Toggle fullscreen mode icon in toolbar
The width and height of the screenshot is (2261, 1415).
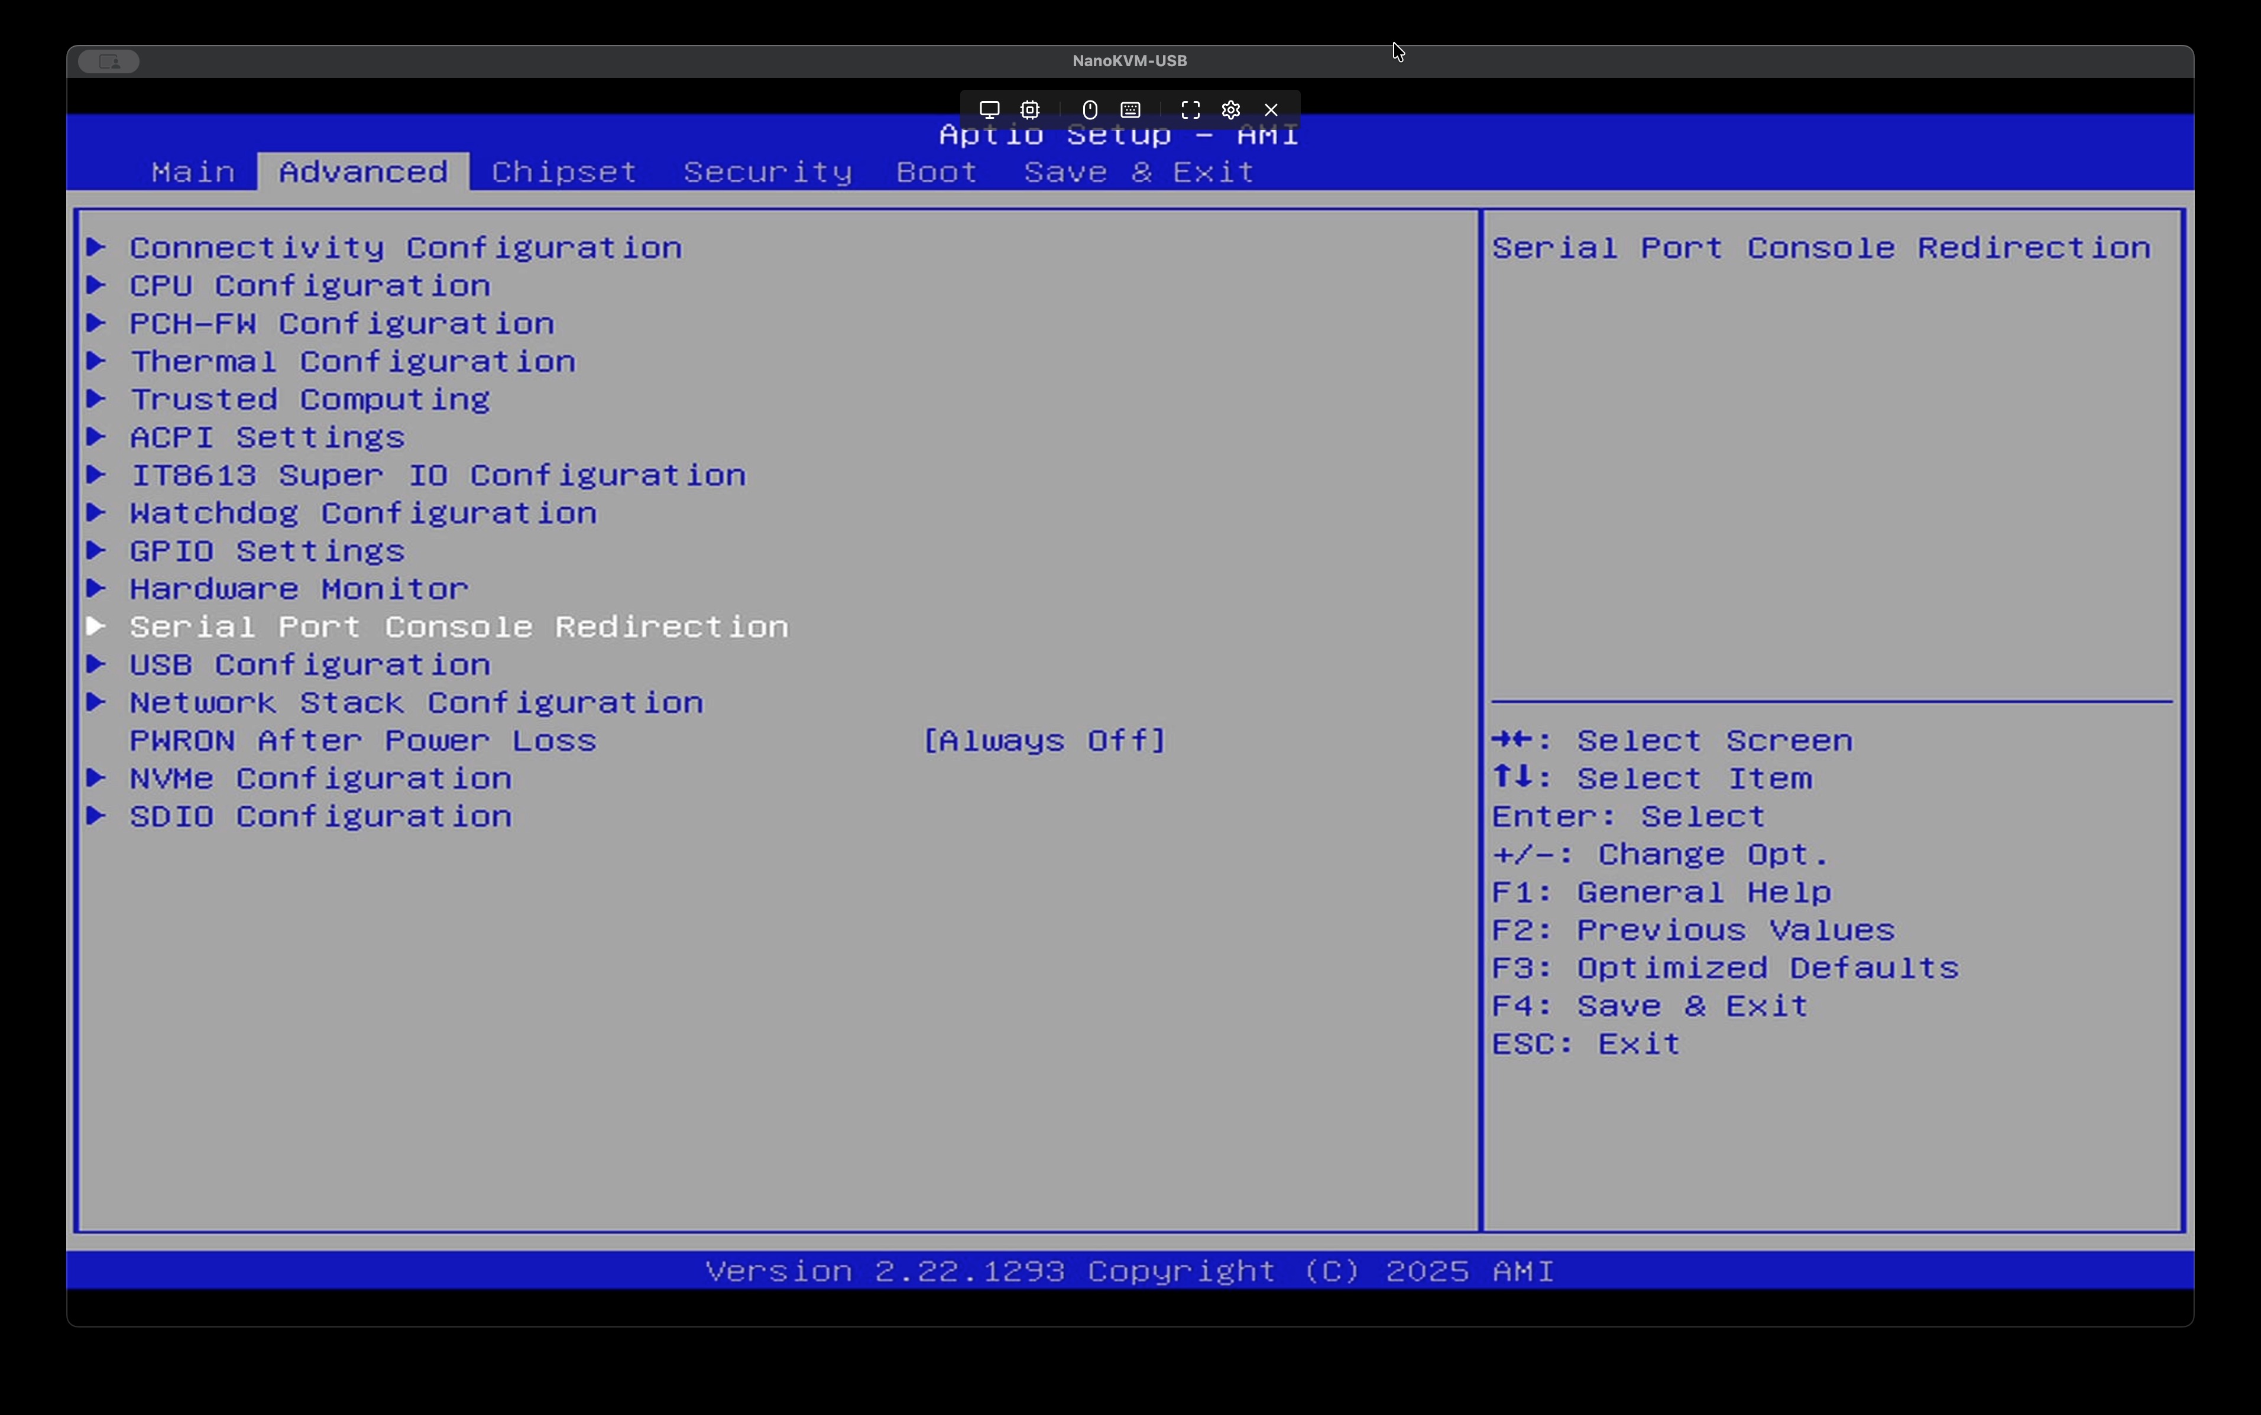(1190, 109)
